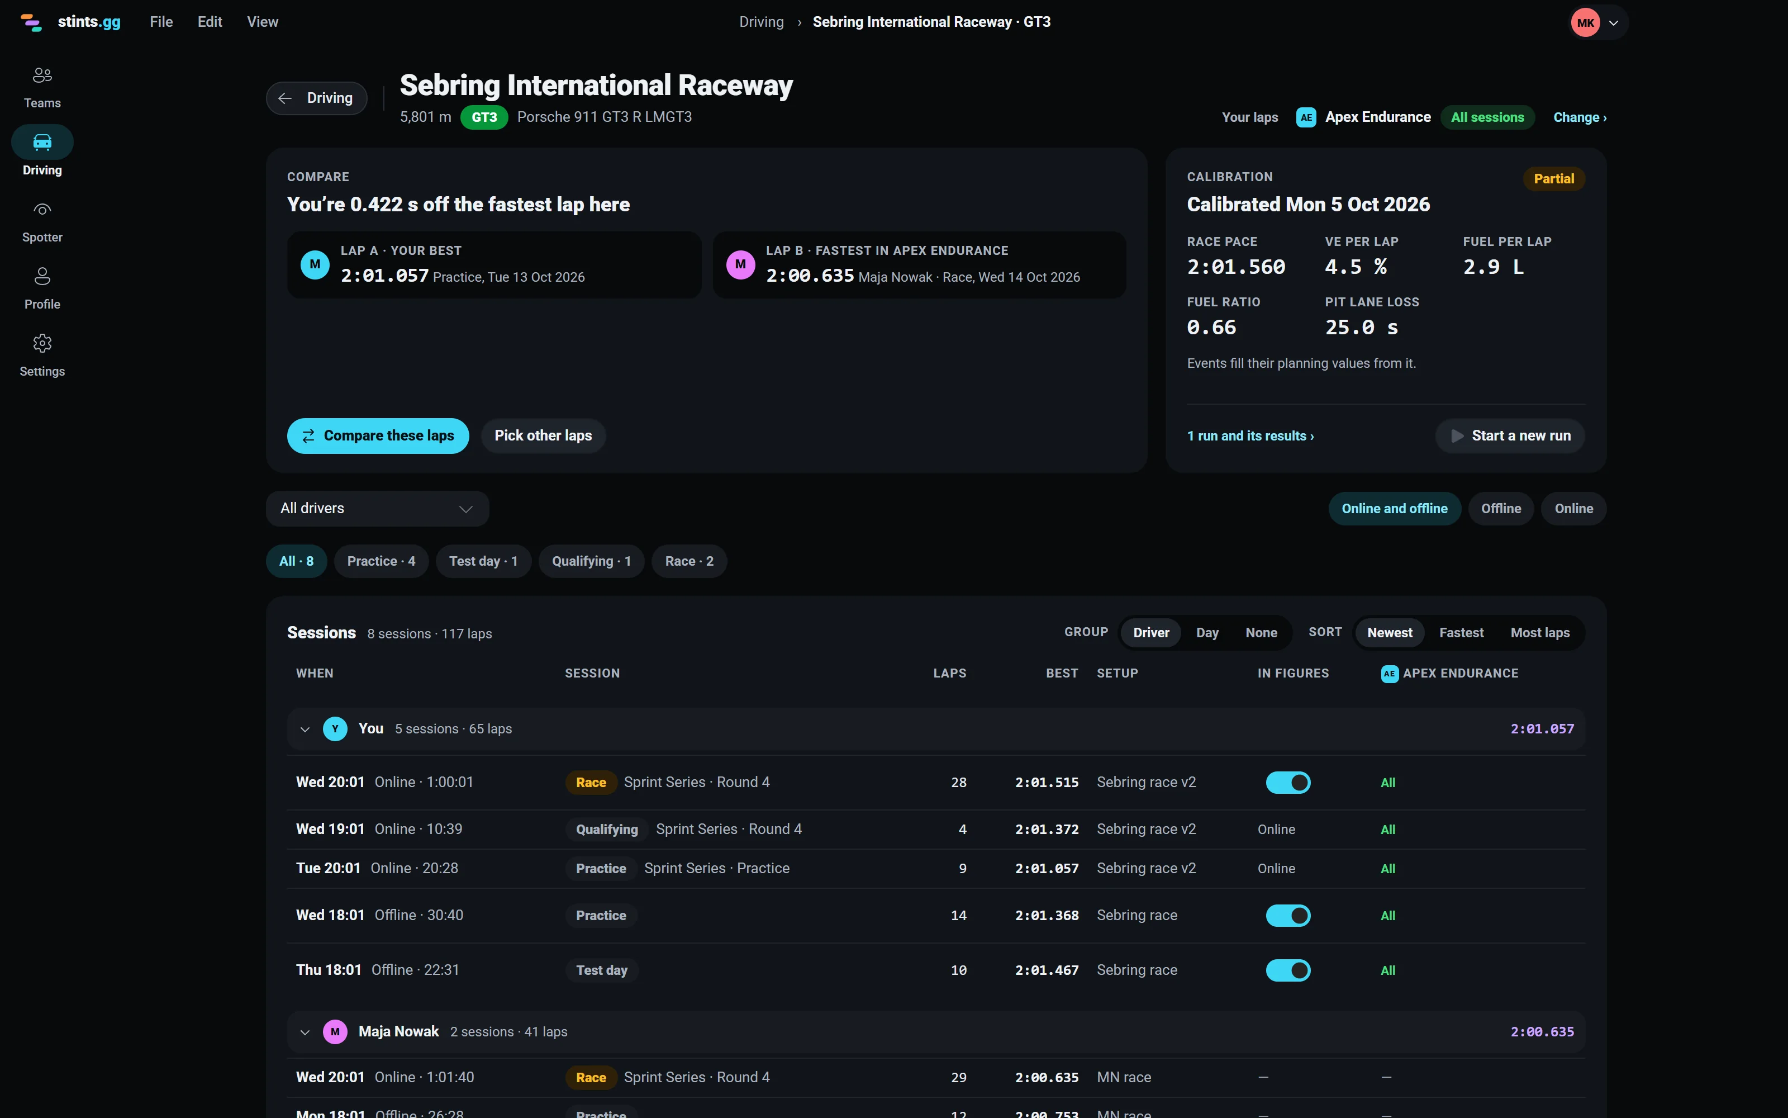Collapse the You sessions group
The height and width of the screenshot is (1118, 1788).
pyautogui.click(x=305, y=729)
